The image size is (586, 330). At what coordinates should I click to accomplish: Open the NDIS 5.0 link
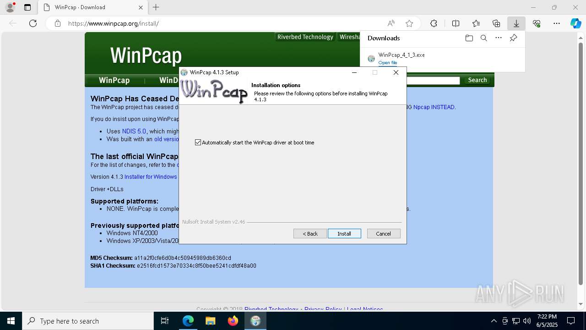point(134,131)
